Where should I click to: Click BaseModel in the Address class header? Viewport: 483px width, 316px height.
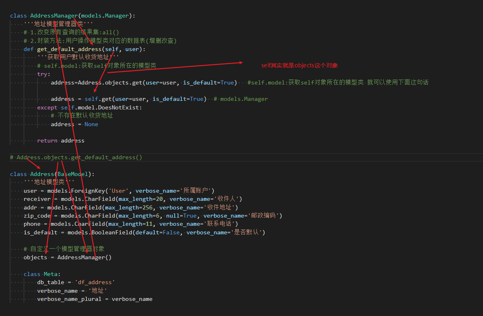(x=73, y=174)
